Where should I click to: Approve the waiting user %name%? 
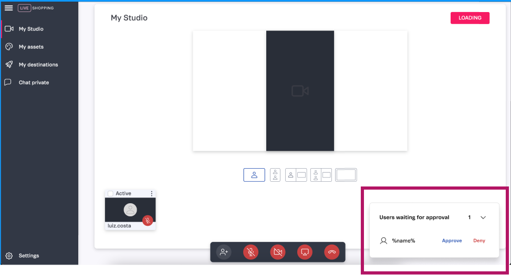[x=452, y=241]
